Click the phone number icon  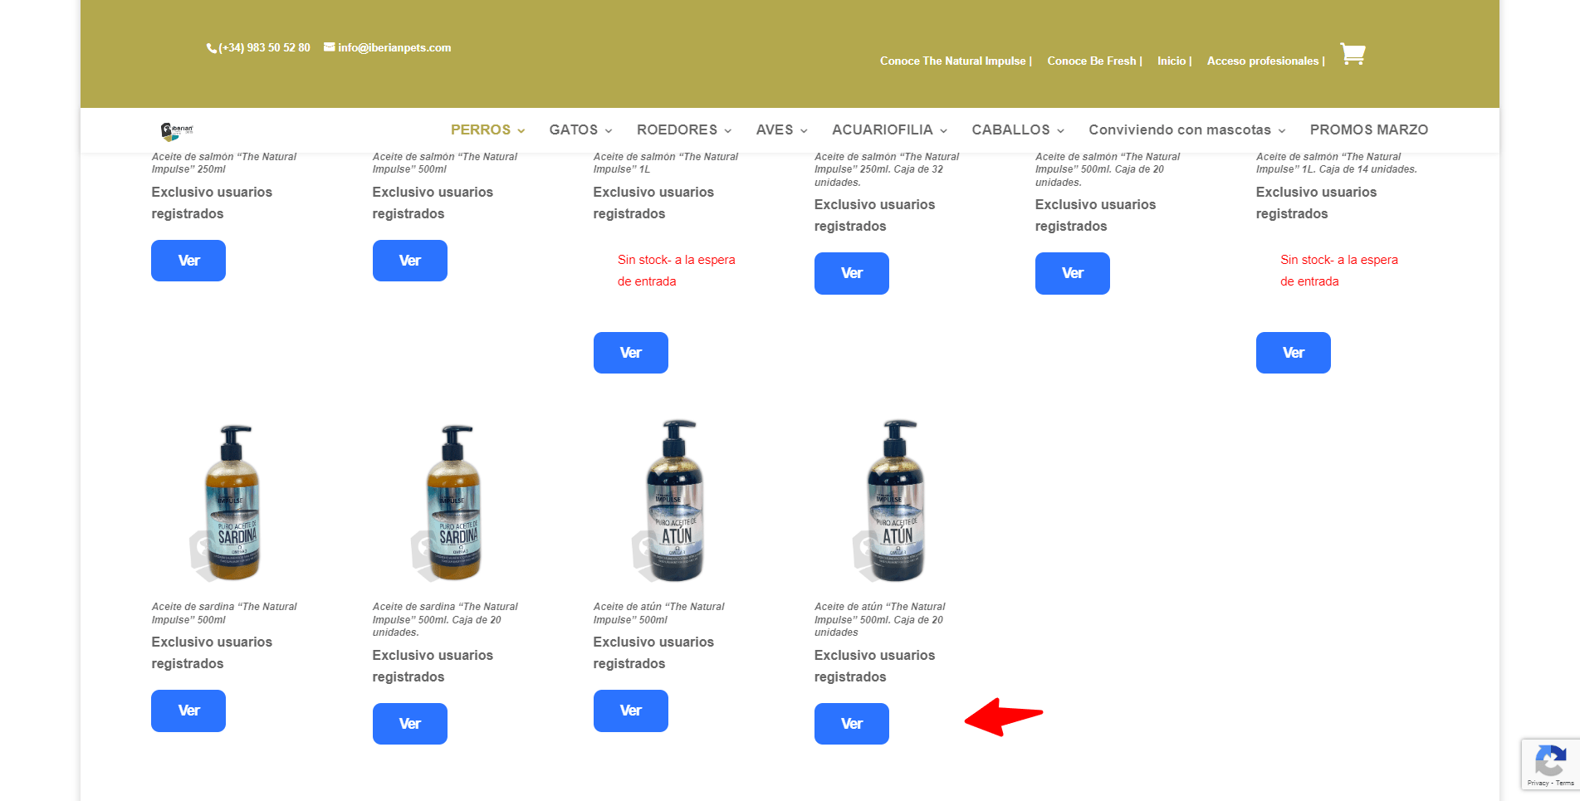[211, 48]
